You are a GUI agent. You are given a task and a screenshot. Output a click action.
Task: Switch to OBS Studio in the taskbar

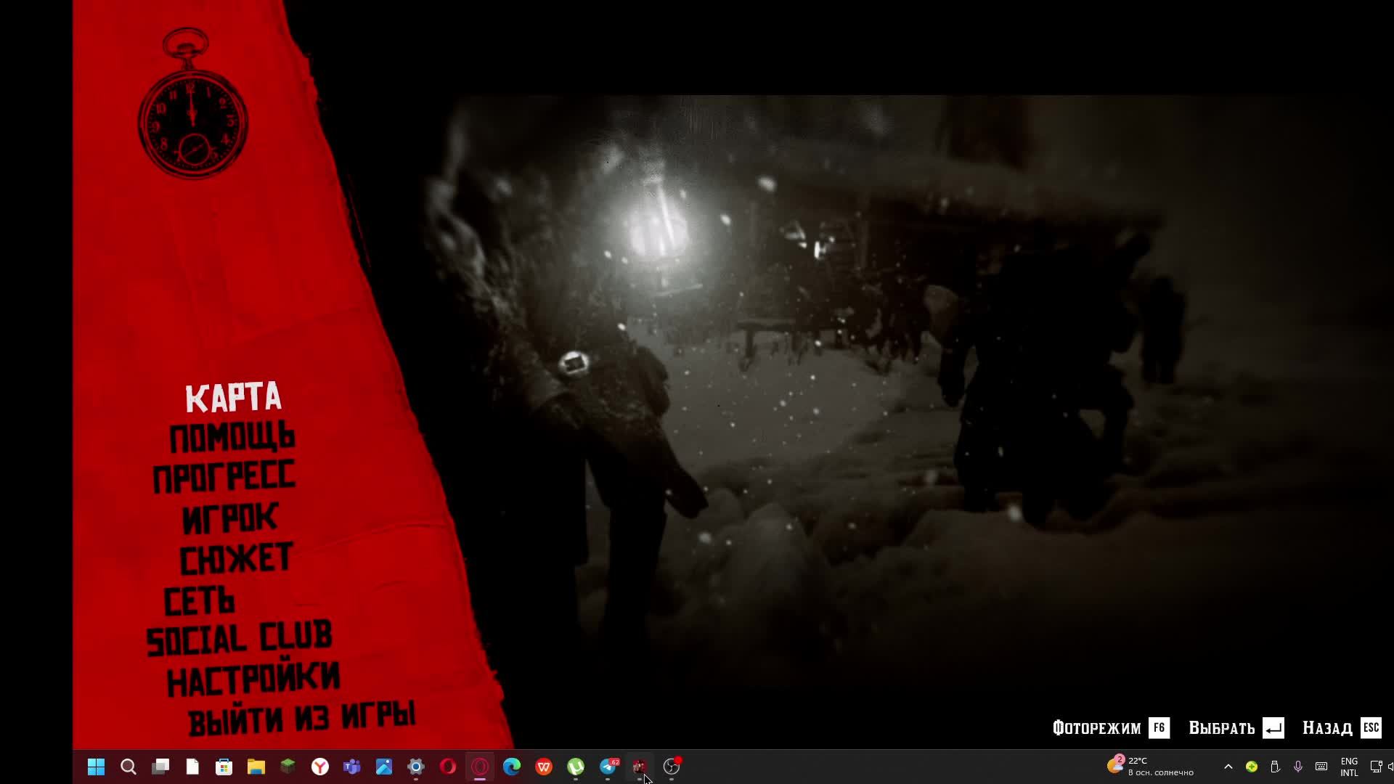(x=672, y=767)
